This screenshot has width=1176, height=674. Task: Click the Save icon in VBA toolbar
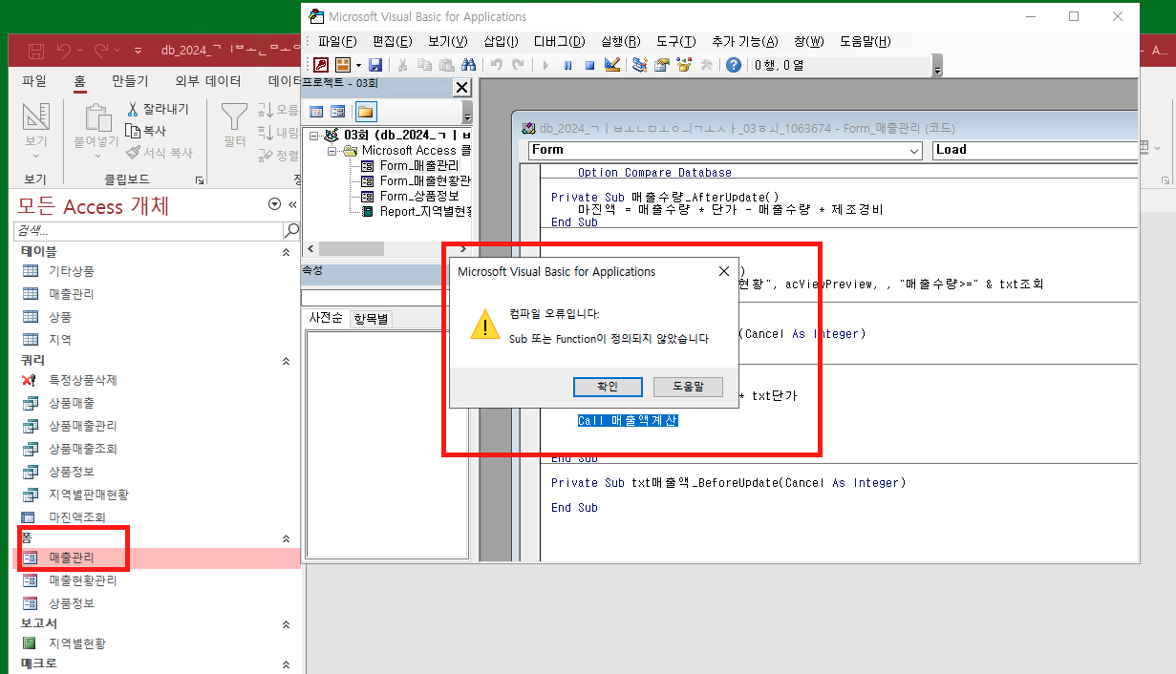[375, 65]
